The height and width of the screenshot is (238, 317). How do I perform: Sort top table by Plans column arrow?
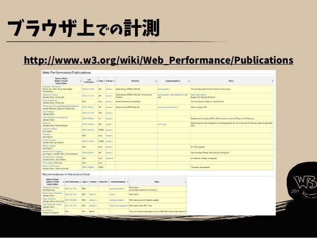click(272, 81)
